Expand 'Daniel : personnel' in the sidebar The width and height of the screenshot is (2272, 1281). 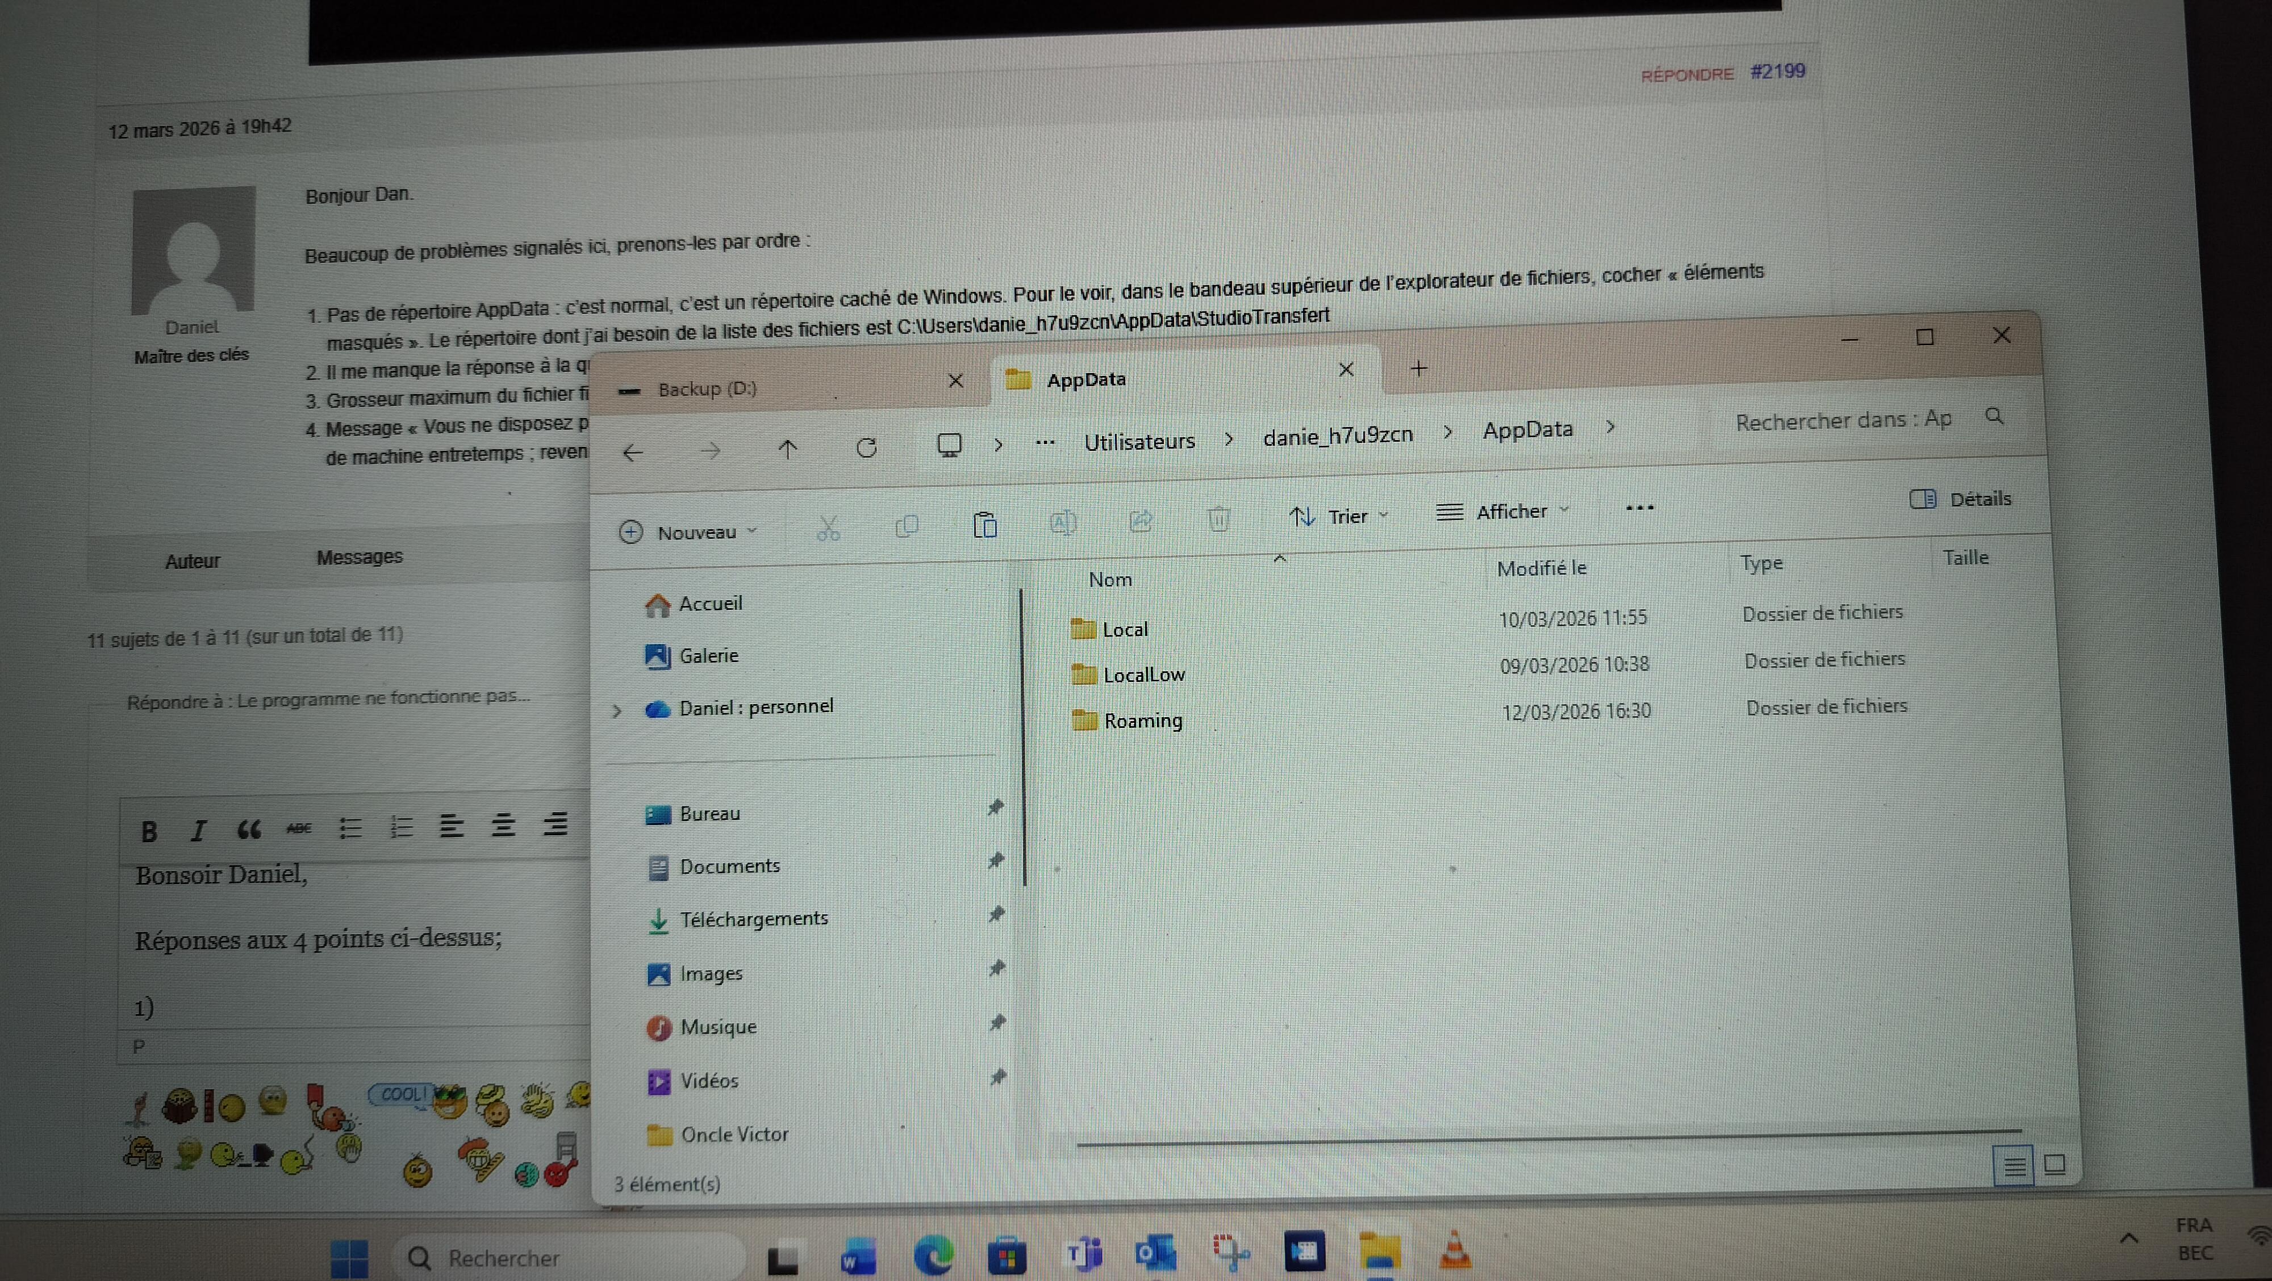click(x=617, y=711)
